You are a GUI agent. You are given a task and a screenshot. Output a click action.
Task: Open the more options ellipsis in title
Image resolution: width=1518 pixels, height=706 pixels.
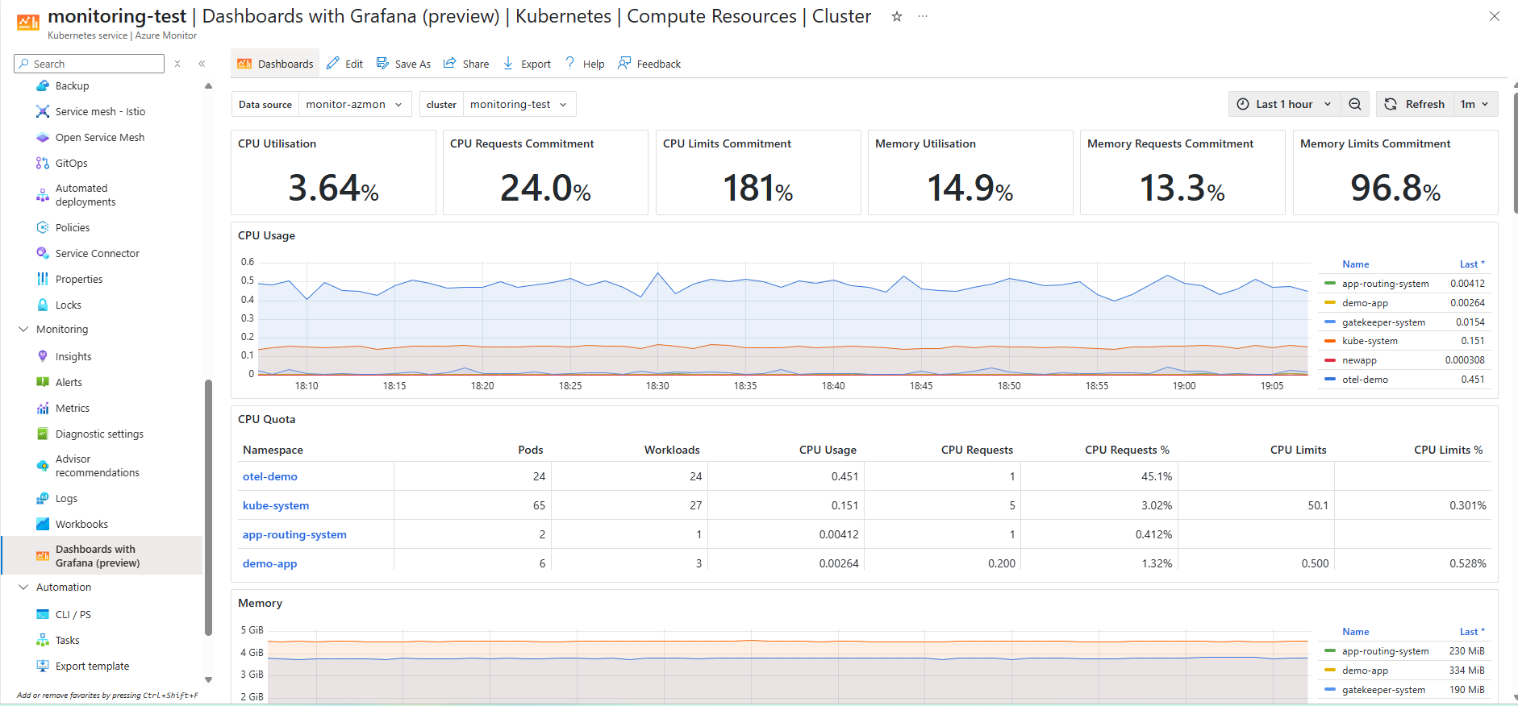tap(923, 16)
